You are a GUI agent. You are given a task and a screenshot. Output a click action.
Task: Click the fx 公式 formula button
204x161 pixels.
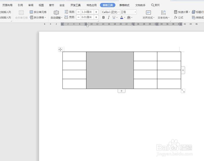click(x=179, y=17)
